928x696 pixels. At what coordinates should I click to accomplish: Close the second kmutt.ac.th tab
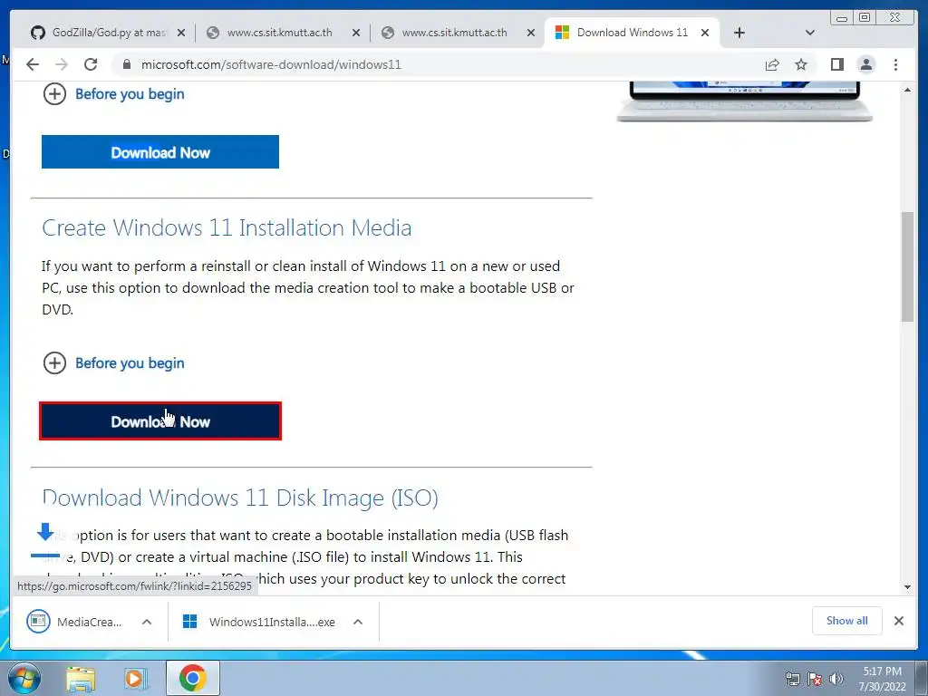coord(531,34)
